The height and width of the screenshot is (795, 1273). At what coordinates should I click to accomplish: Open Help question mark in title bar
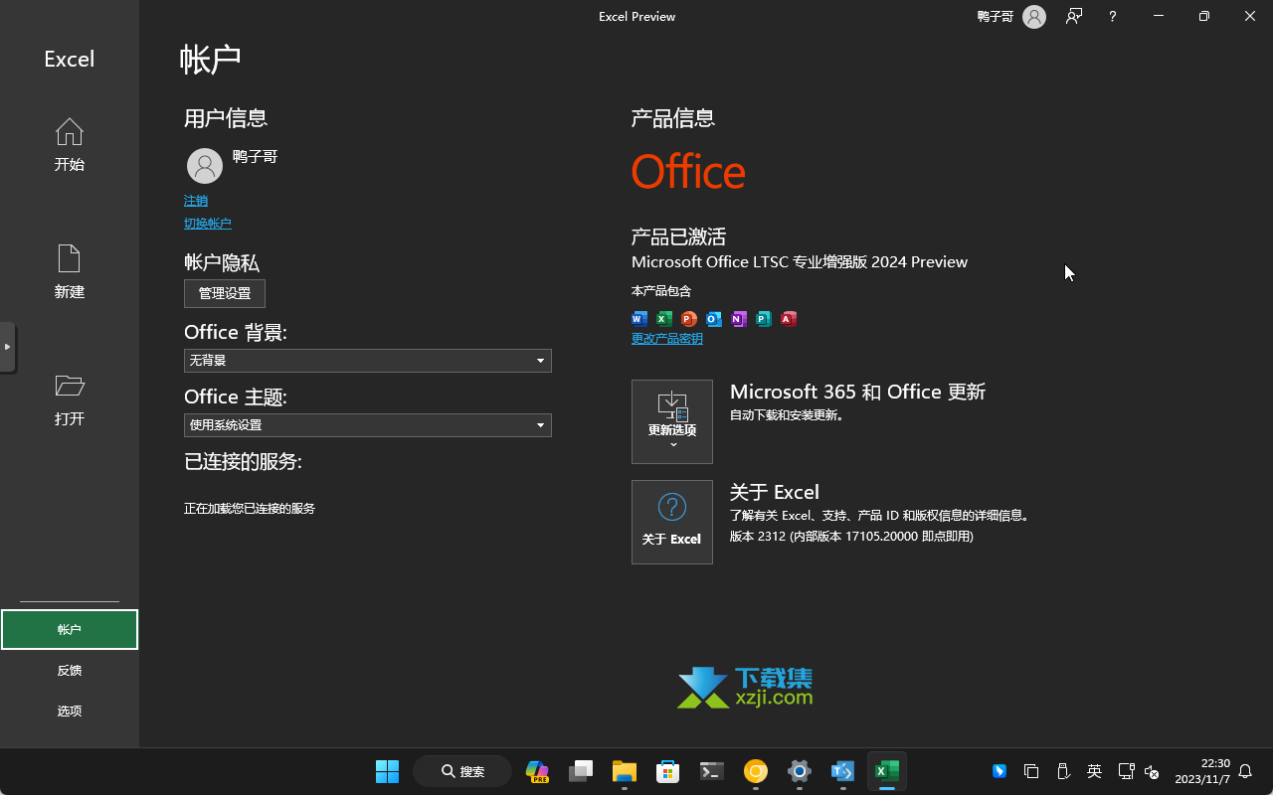(1113, 17)
